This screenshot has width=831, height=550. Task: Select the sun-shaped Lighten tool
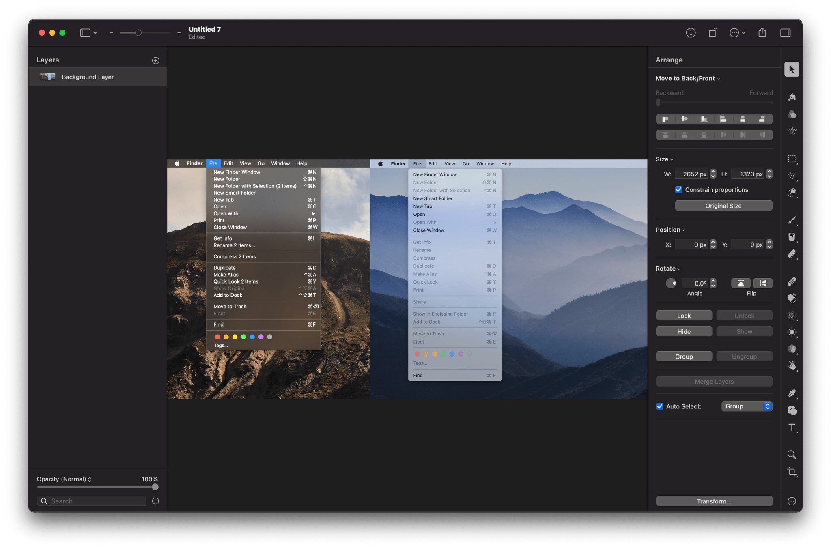792,332
